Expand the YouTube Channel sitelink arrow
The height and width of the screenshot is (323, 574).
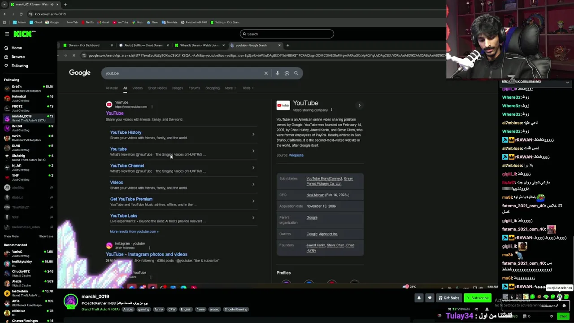[253, 168]
